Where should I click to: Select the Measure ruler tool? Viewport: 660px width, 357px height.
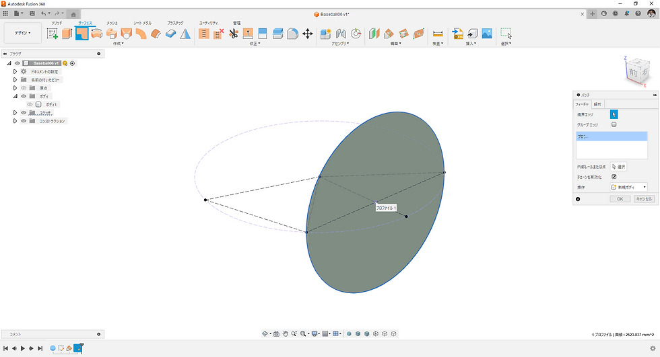point(438,34)
